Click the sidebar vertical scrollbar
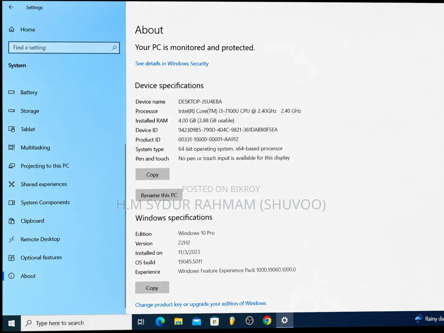444x333 pixels. [x=125, y=225]
